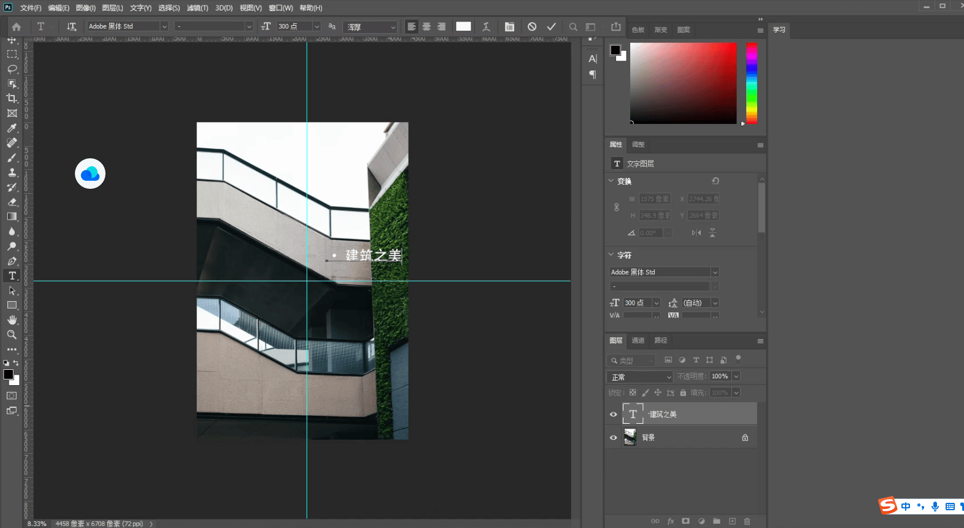Viewport: 964px width, 528px height.
Task: Switch to the 通道 tab
Action: pyautogui.click(x=638, y=340)
